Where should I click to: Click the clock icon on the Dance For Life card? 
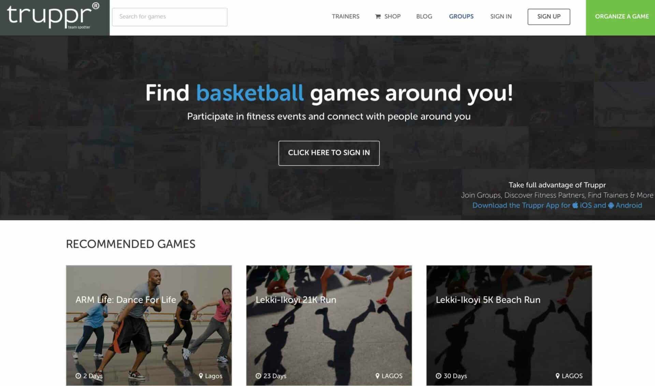[x=78, y=375]
